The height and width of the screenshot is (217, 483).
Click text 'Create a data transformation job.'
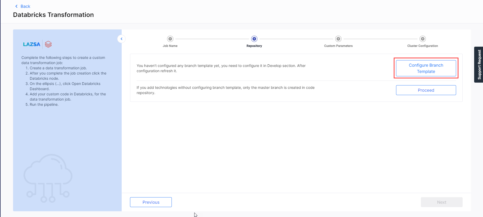[58, 68]
